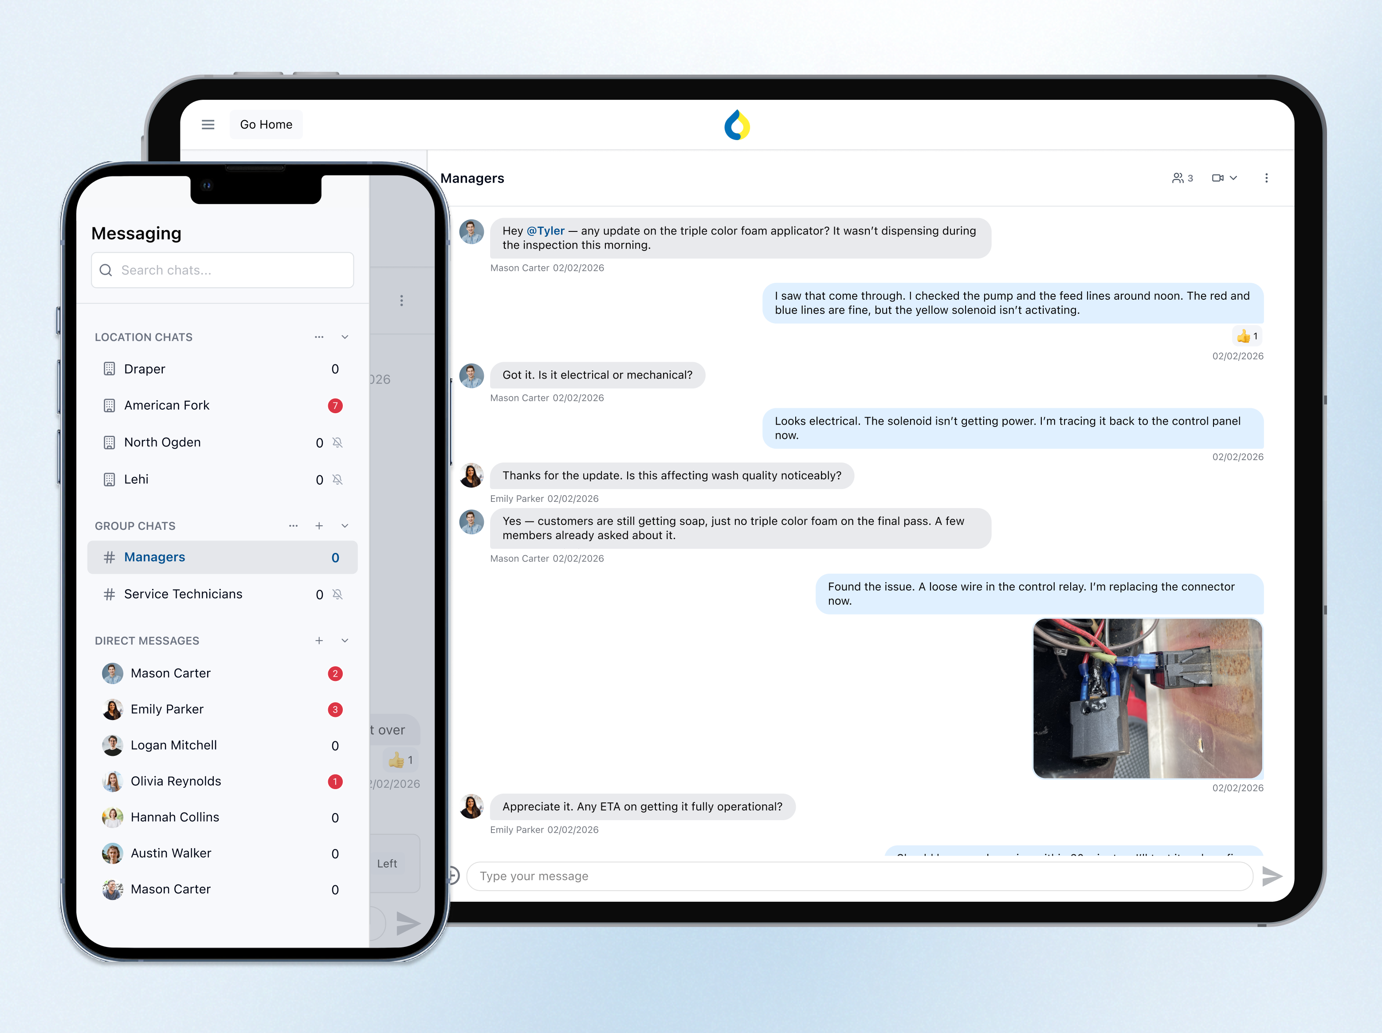1382x1033 pixels.
Task: Click the phone send arrow icon
Action: point(408,923)
